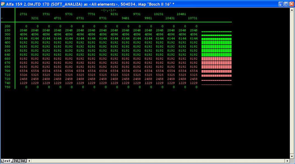Maximize the map window
The width and height of the screenshot is (295, 164).
[x=286, y=4]
